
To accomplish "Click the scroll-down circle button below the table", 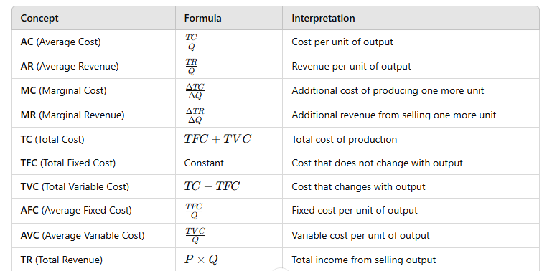I will click(x=281, y=270).
